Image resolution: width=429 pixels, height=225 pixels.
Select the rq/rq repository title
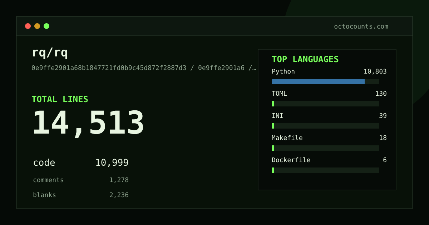(50, 52)
